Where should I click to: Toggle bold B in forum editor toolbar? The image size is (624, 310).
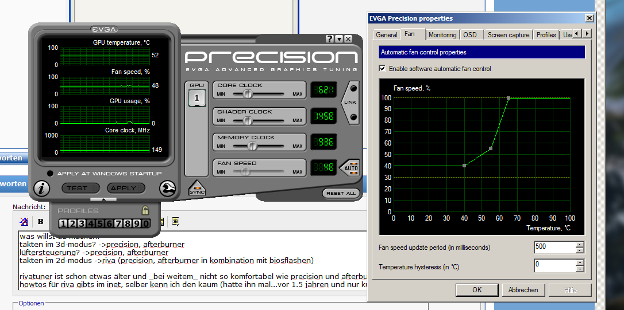pos(40,222)
